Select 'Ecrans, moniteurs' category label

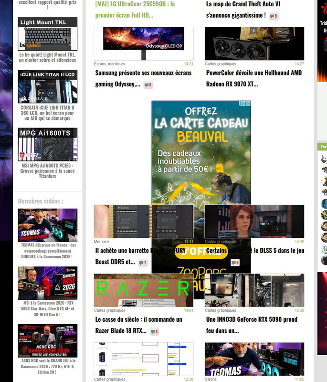tap(109, 64)
